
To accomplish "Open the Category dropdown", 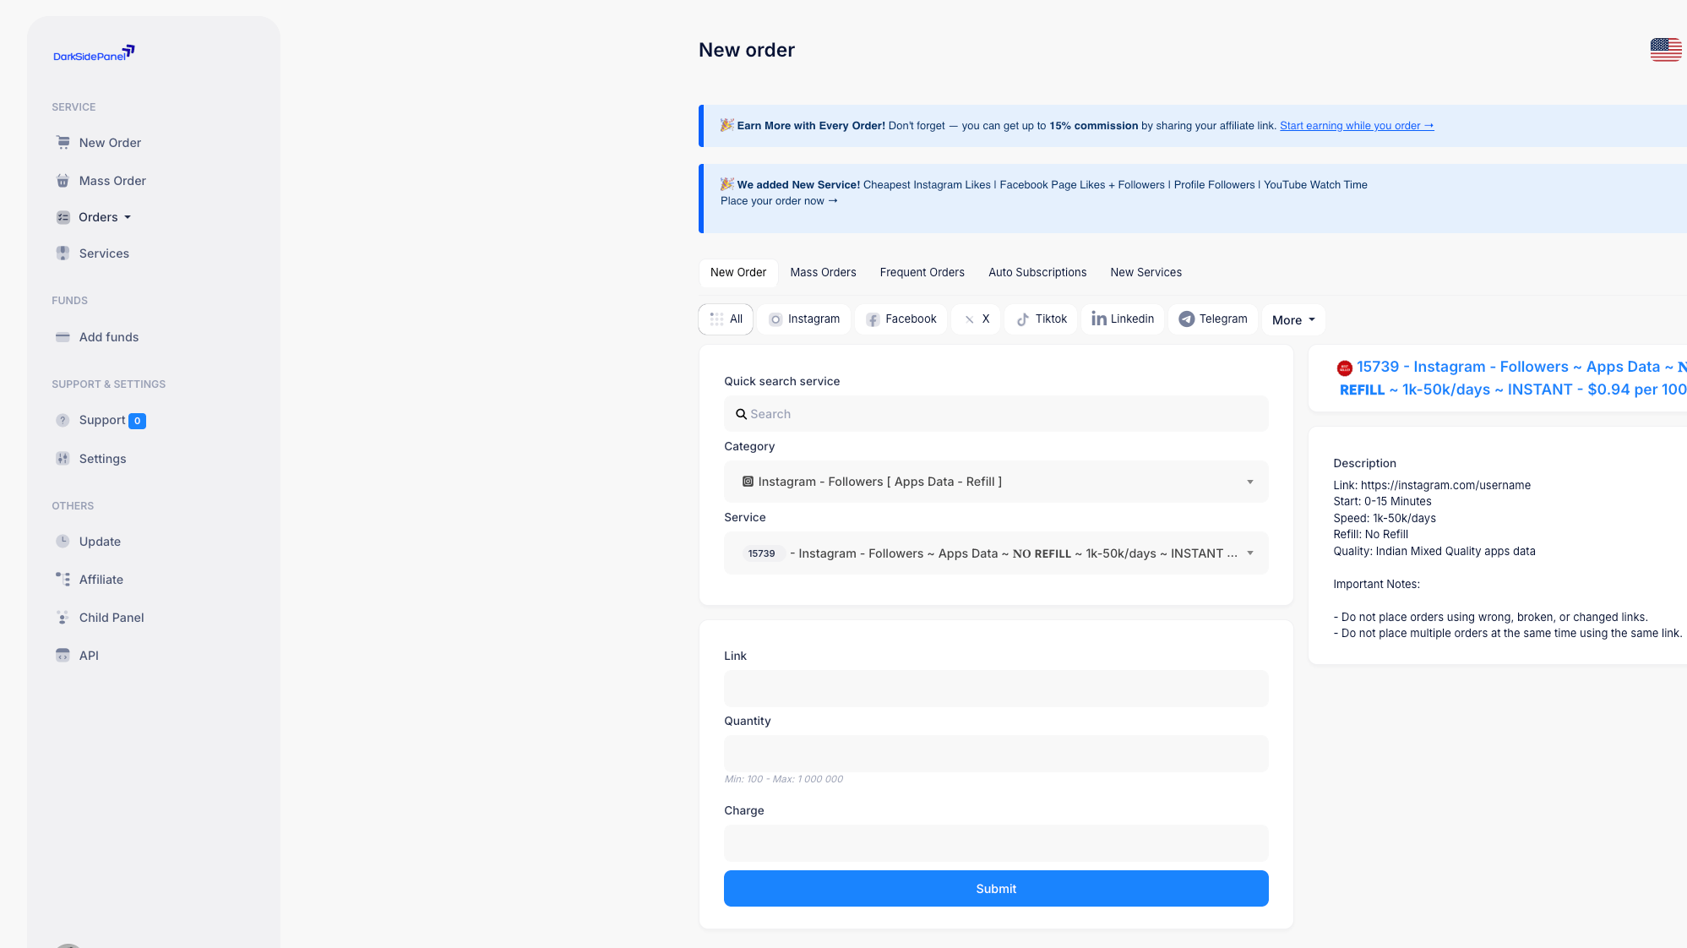I will [x=996, y=482].
